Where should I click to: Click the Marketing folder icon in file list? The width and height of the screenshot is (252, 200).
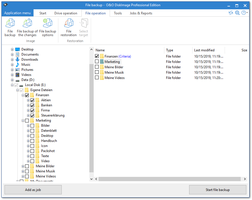coord(102,61)
